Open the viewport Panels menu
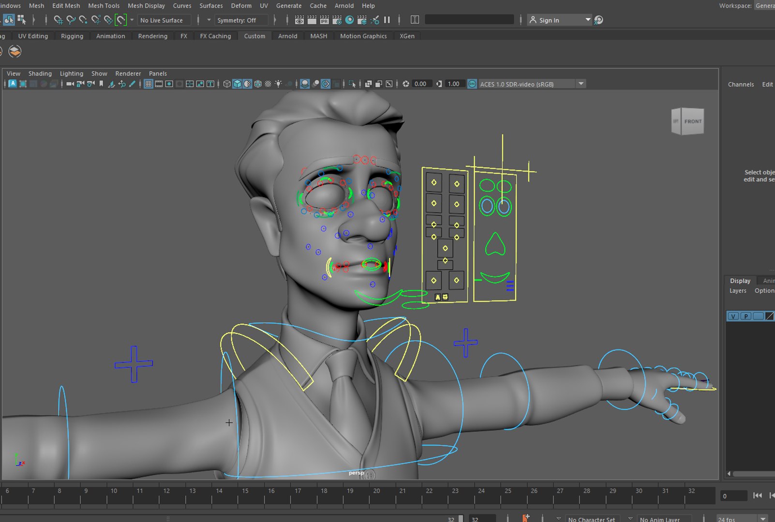775x522 pixels. coord(158,73)
